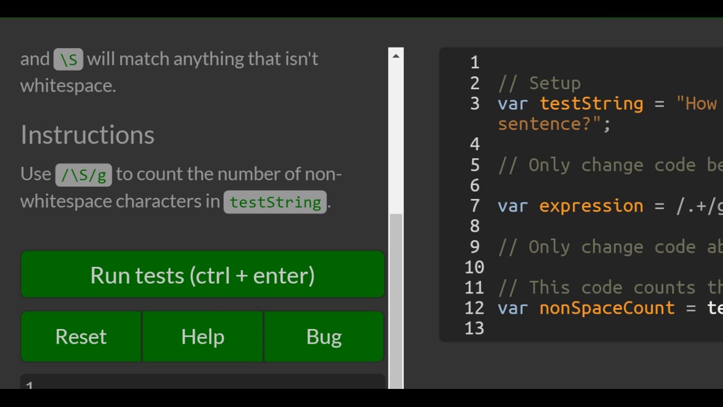Click line number 8 in editor gutter
Image resolution: width=723 pixels, height=407 pixels.
click(x=474, y=226)
